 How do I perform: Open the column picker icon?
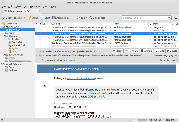177,24
